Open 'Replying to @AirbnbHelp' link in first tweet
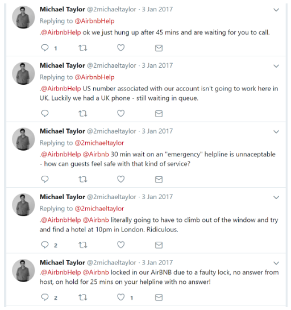291x310 pixels. pos(94,21)
